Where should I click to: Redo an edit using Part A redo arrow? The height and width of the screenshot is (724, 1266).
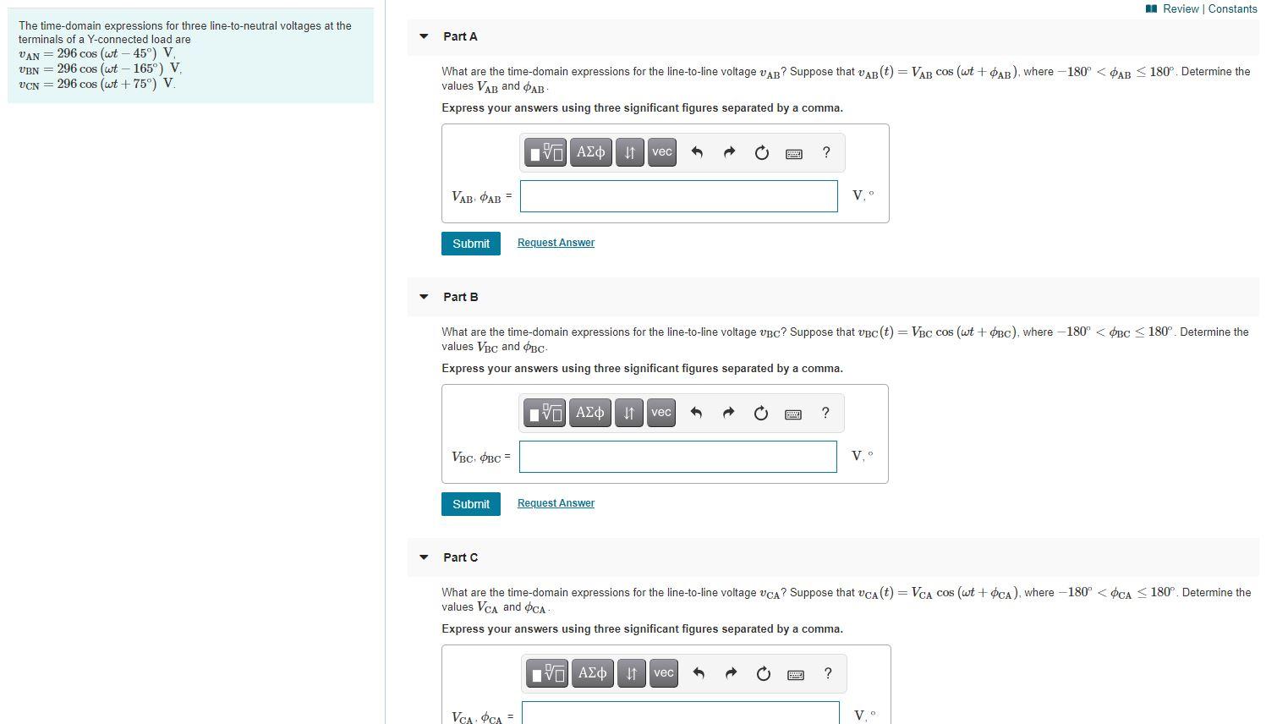click(729, 152)
